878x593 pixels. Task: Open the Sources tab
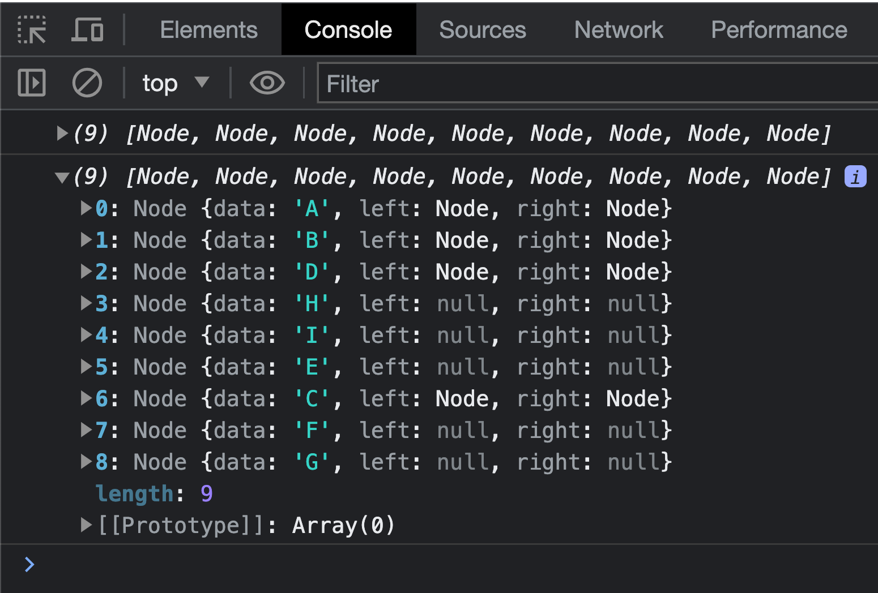point(483,29)
